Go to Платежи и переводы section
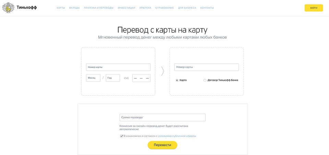This screenshot has height=155, width=329. pyautogui.click(x=99, y=8)
